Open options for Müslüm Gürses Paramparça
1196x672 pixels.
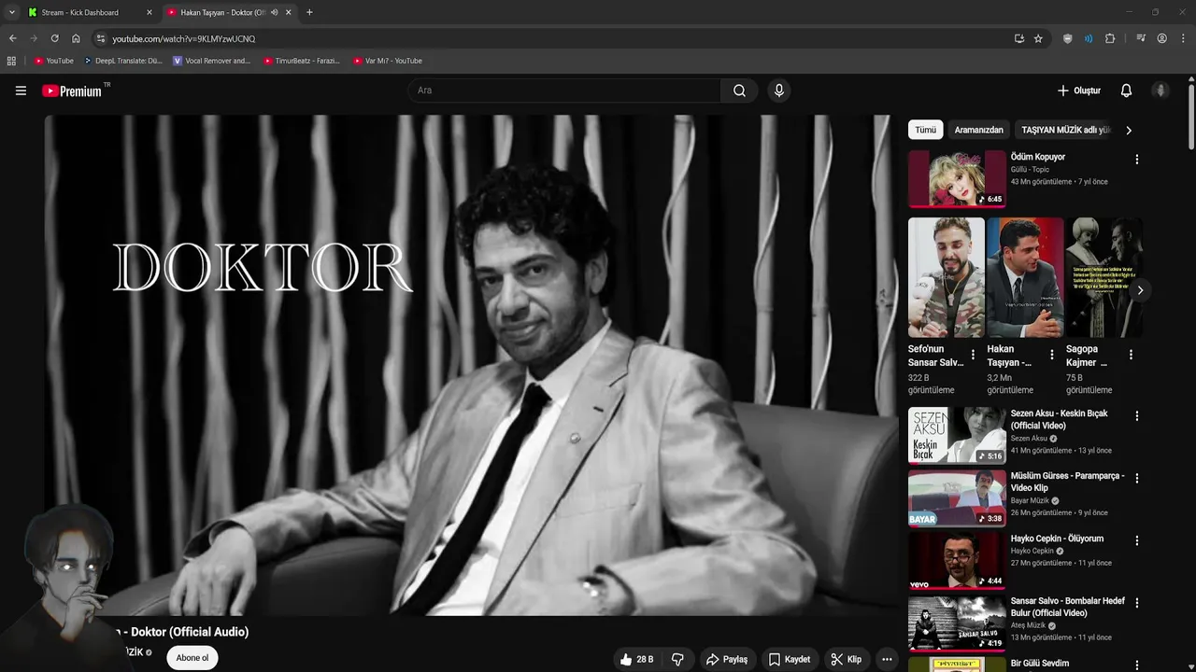tap(1136, 478)
